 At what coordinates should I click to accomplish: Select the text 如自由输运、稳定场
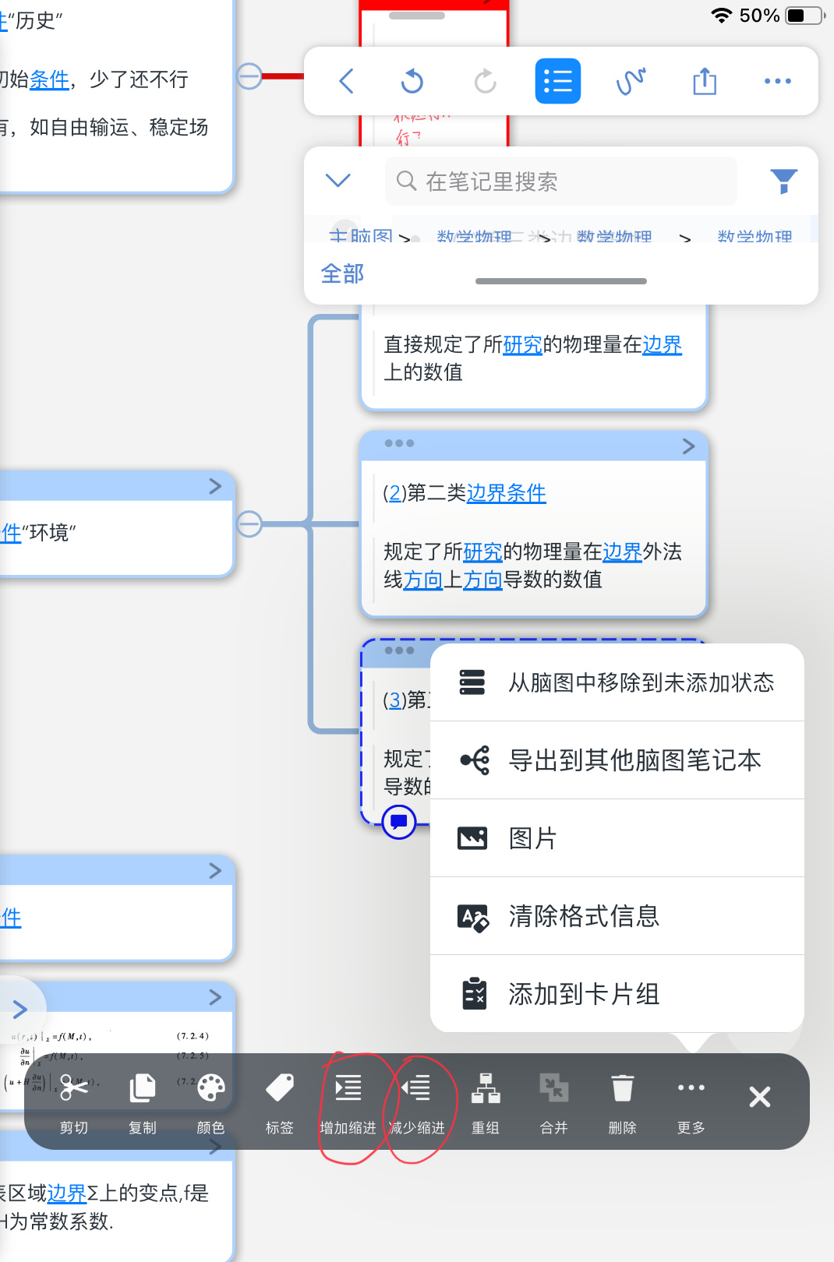coord(118,127)
